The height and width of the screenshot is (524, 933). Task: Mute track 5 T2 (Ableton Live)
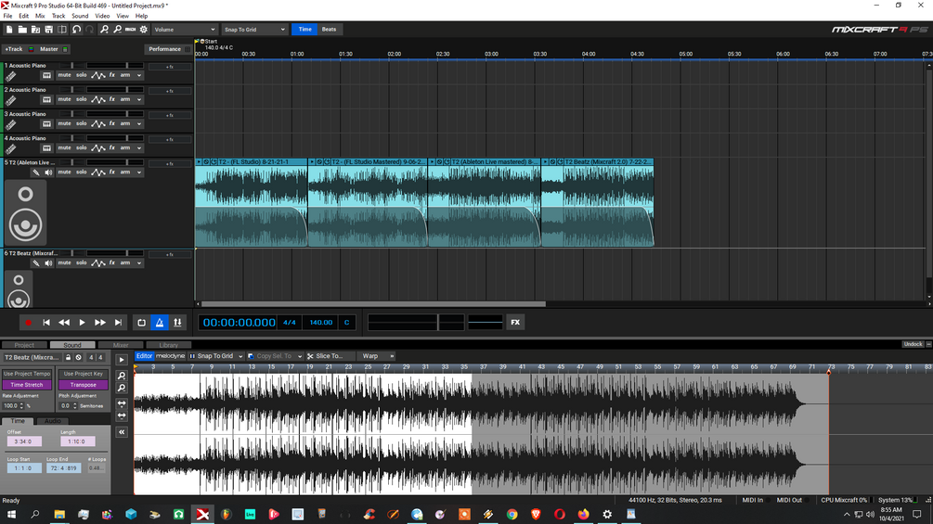64,173
